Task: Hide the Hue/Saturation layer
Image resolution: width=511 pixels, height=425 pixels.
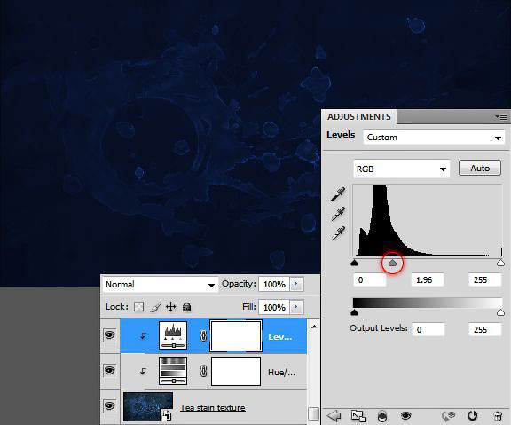Action: 109,370
